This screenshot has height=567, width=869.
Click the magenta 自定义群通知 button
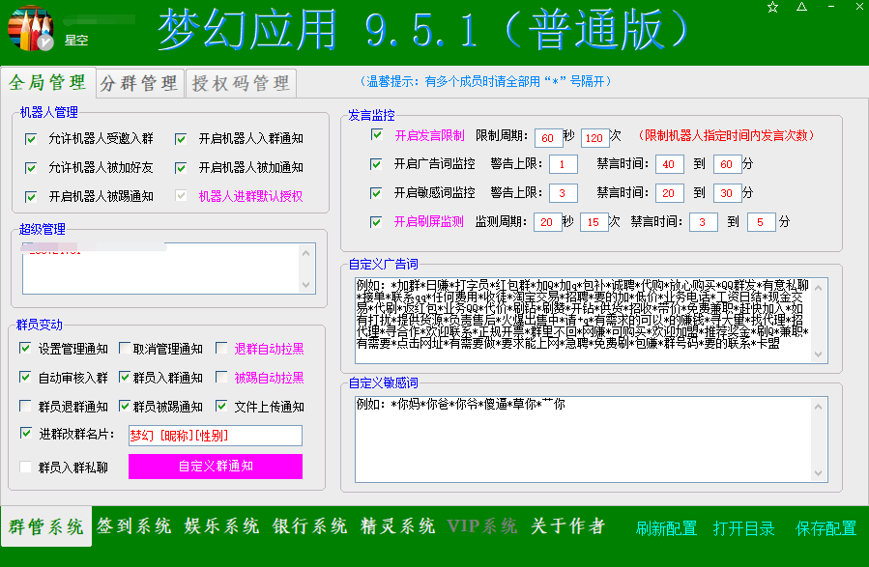[x=216, y=466]
